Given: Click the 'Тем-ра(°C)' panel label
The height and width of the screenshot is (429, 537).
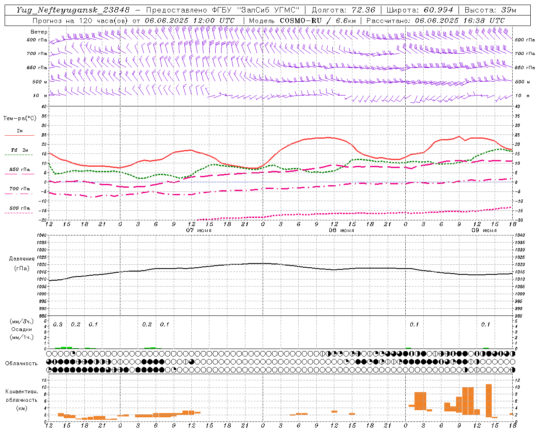Looking at the screenshot, I should [20, 119].
